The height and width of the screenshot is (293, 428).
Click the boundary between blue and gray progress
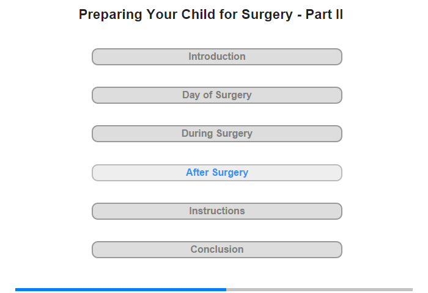(226, 289)
